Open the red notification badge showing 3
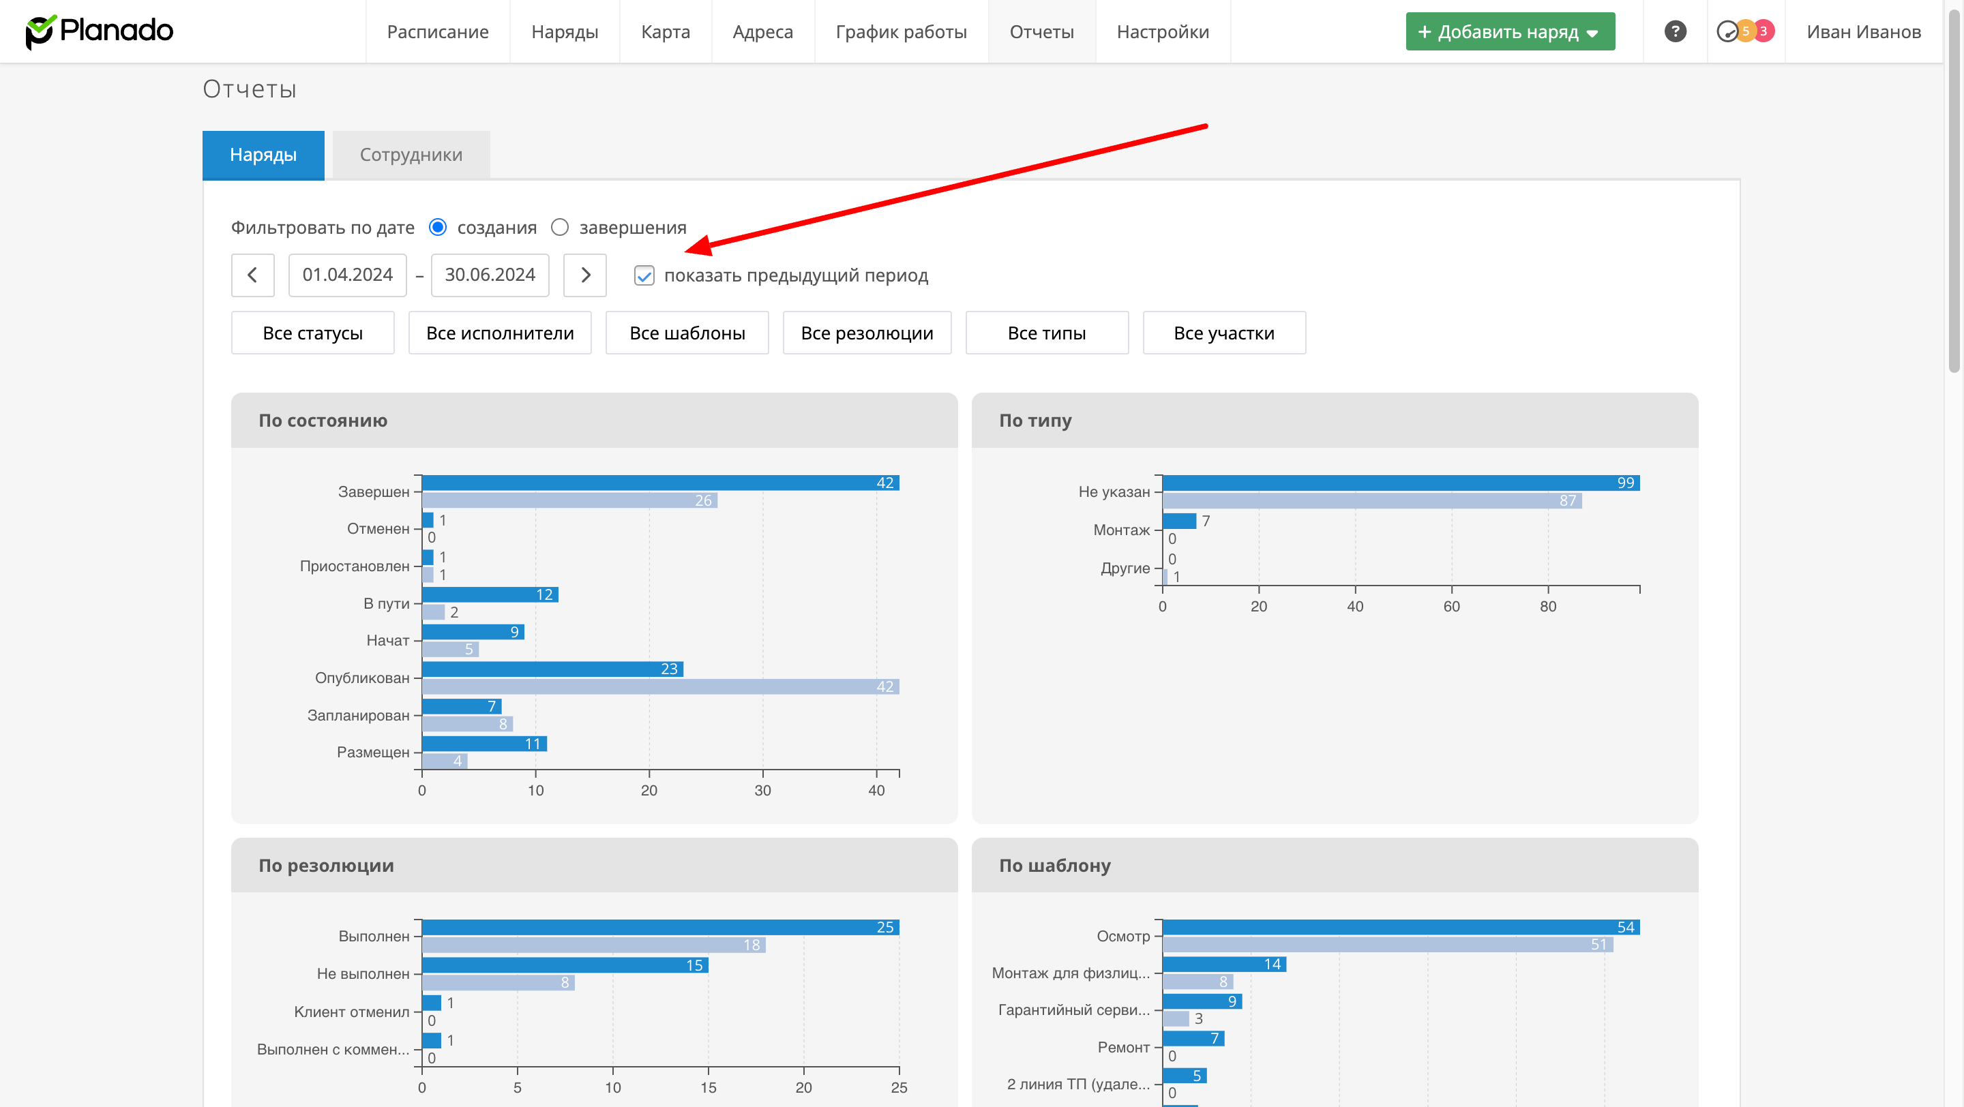The height and width of the screenshot is (1107, 1964). pyautogui.click(x=1764, y=31)
